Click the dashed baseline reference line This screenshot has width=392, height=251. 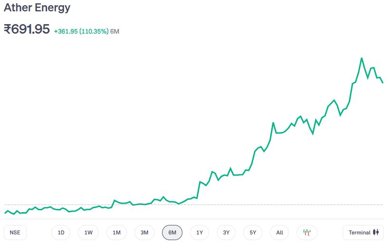[x=285, y=205]
